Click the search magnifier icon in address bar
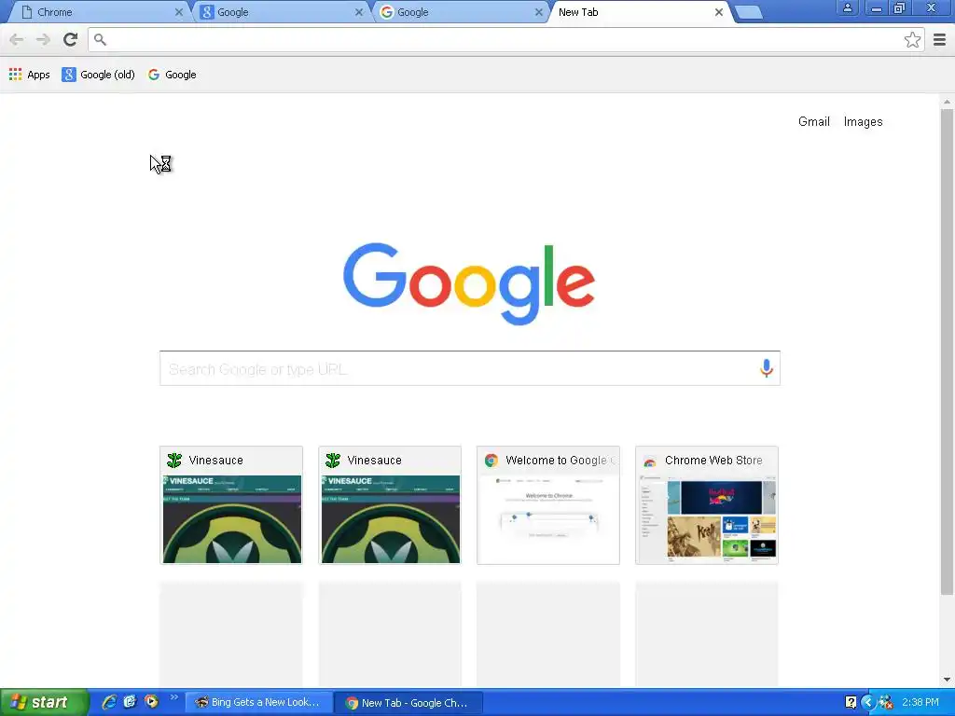955x716 pixels. (101, 39)
